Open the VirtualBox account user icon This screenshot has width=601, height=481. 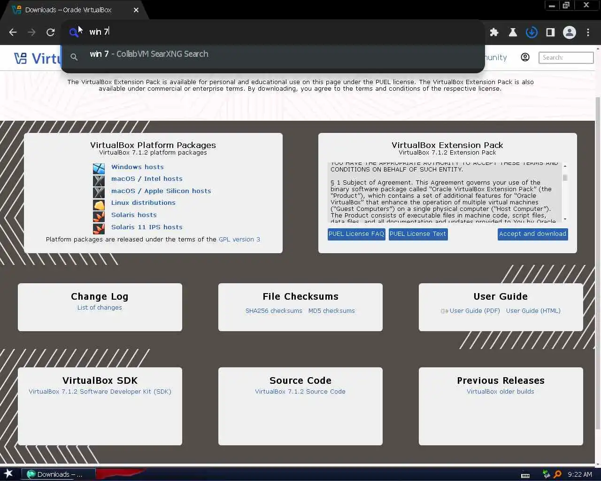pos(525,57)
